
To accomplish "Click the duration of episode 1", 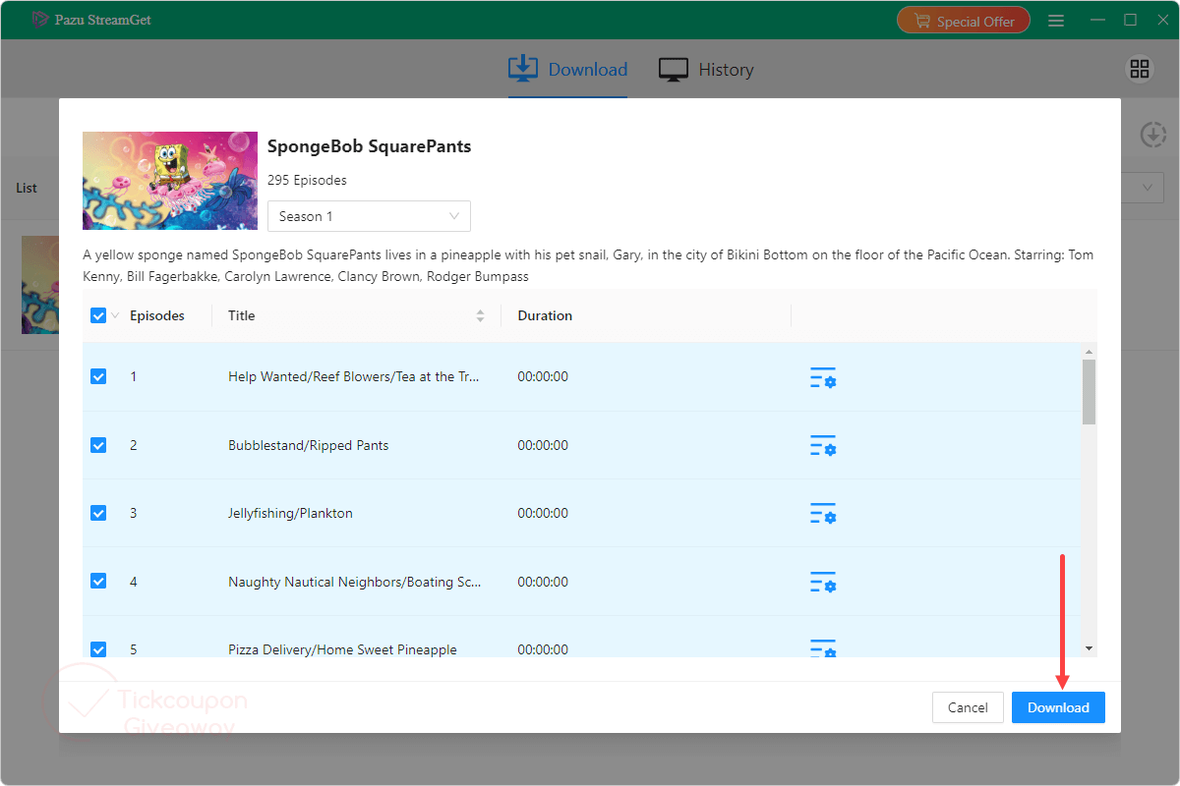I will click(543, 376).
